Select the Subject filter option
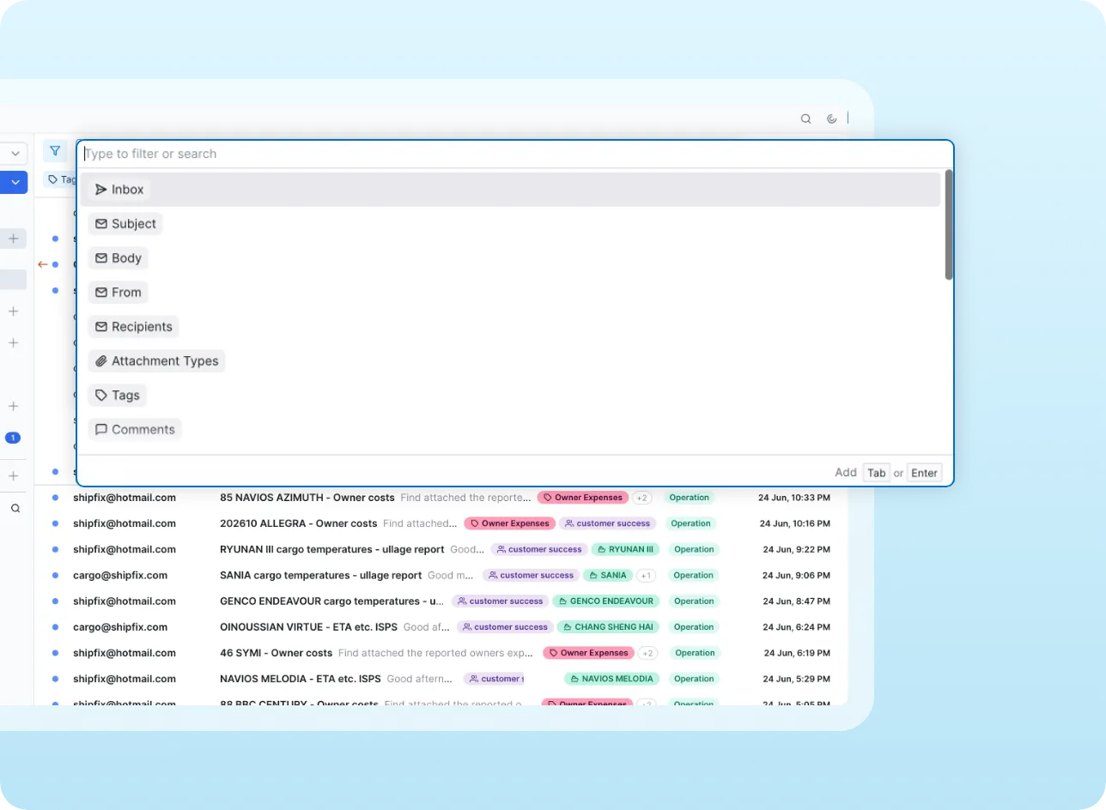The width and height of the screenshot is (1106, 810). (125, 224)
